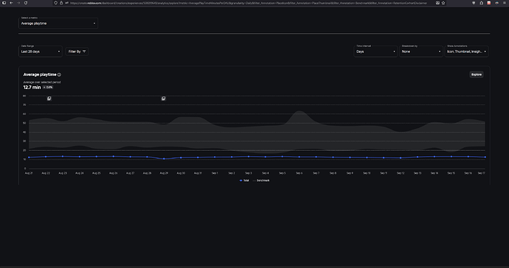Open the Breakdown by None dropdown
This screenshot has width=509, height=268.
(x=420, y=52)
